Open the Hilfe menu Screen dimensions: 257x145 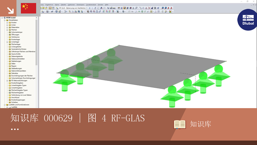(107, 5)
